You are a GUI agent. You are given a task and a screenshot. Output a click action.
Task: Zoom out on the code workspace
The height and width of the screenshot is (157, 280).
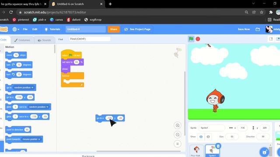178,135
